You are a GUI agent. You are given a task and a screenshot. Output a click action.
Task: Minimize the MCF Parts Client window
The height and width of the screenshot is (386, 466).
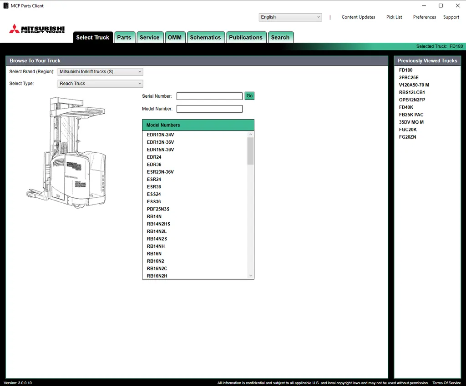click(424, 5)
